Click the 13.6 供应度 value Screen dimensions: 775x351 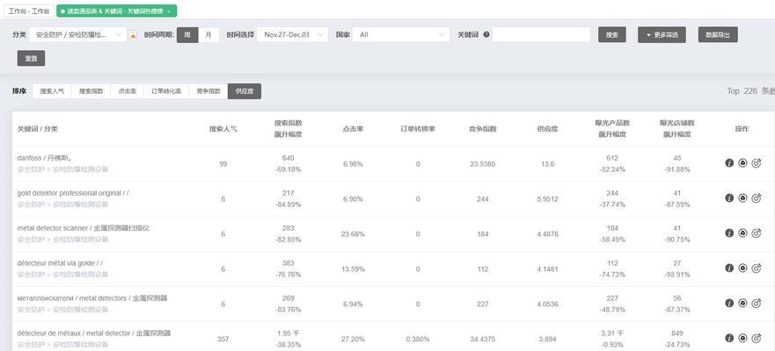[548, 164]
